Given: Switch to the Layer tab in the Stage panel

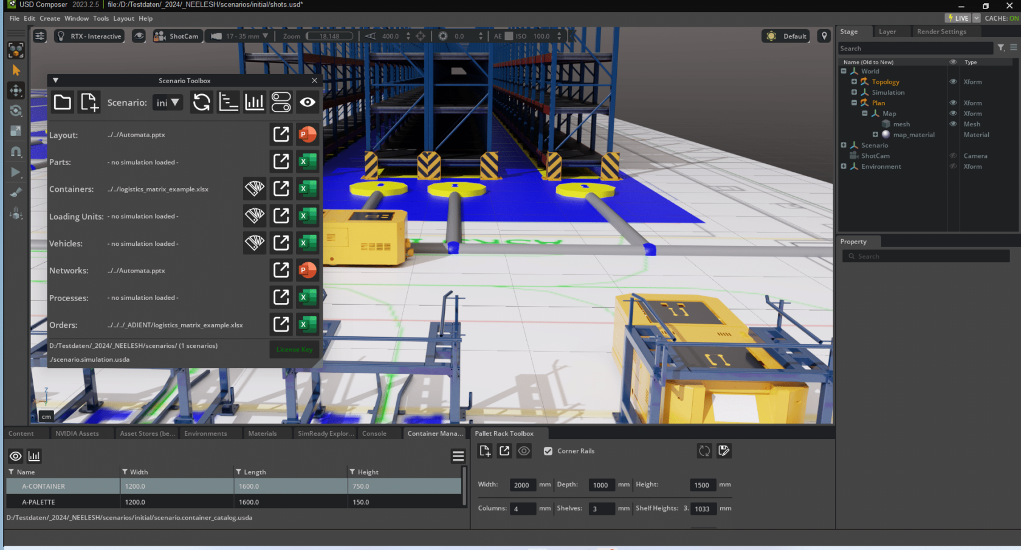Looking at the screenshot, I should (888, 31).
